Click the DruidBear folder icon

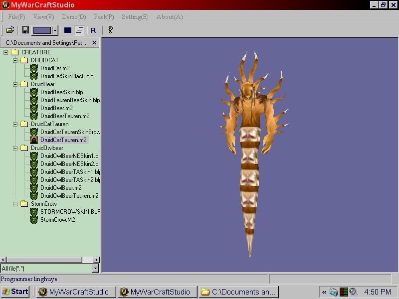pos(24,84)
